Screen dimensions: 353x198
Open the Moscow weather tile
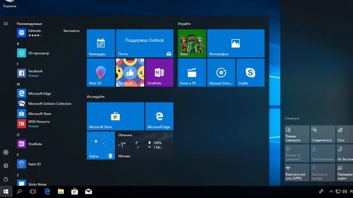(x=145, y=145)
